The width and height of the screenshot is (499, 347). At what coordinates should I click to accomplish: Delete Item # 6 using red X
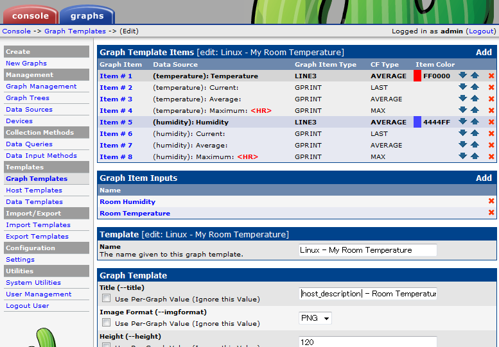(491, 133)
